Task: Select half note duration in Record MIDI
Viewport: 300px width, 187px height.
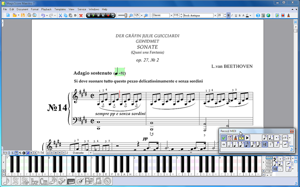Action: coord(230,144)
